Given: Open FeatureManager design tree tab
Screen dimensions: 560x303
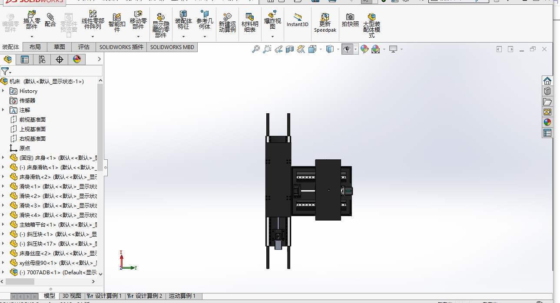Looking at the screenshot, I should tap(7, 59).
